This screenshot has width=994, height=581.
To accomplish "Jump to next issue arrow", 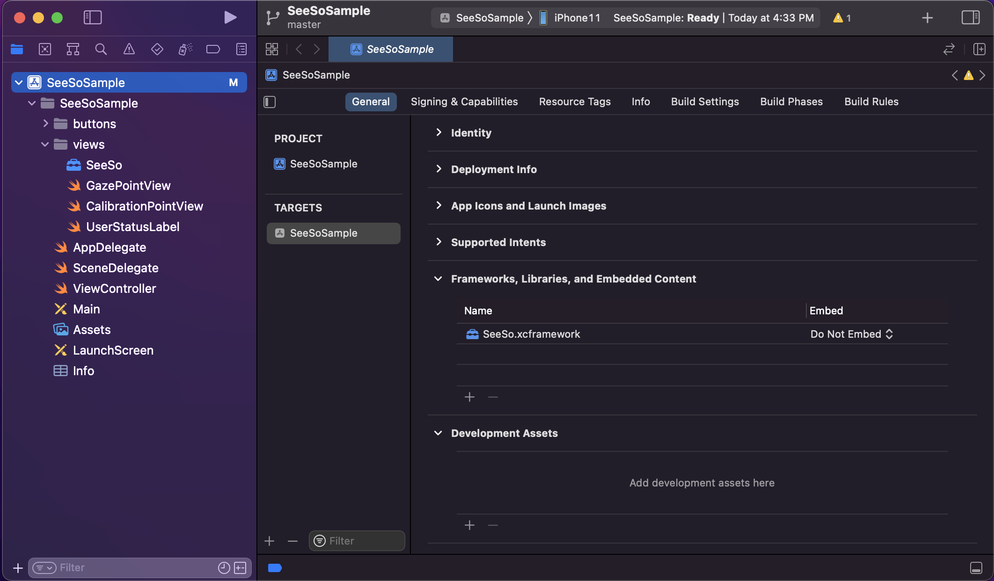I will click(982, 75).
